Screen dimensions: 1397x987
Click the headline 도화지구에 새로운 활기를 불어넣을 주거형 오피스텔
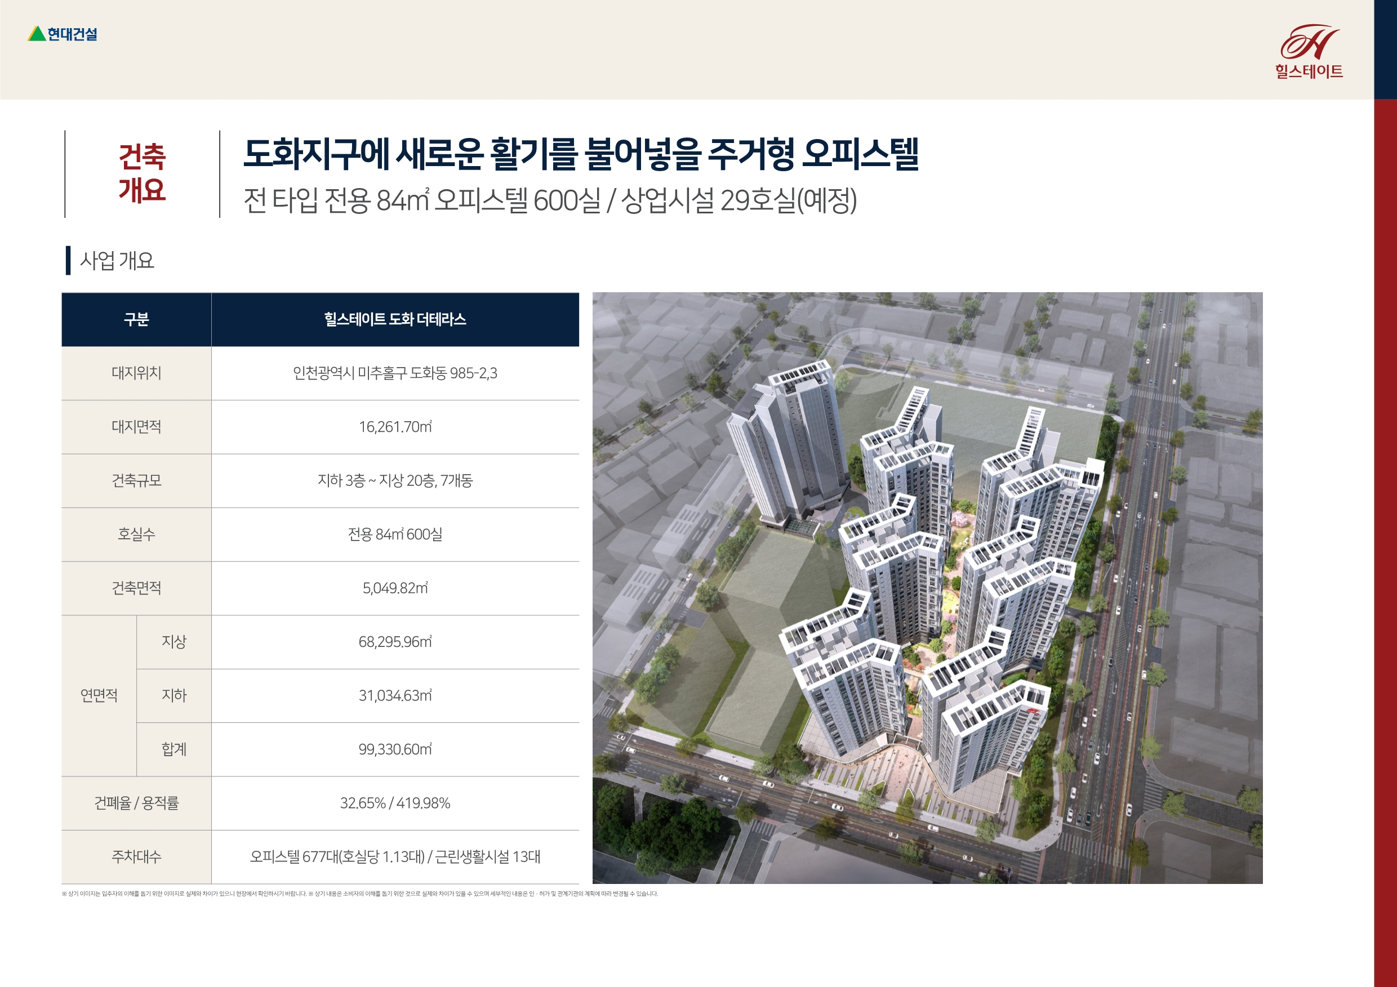[580, 153]
